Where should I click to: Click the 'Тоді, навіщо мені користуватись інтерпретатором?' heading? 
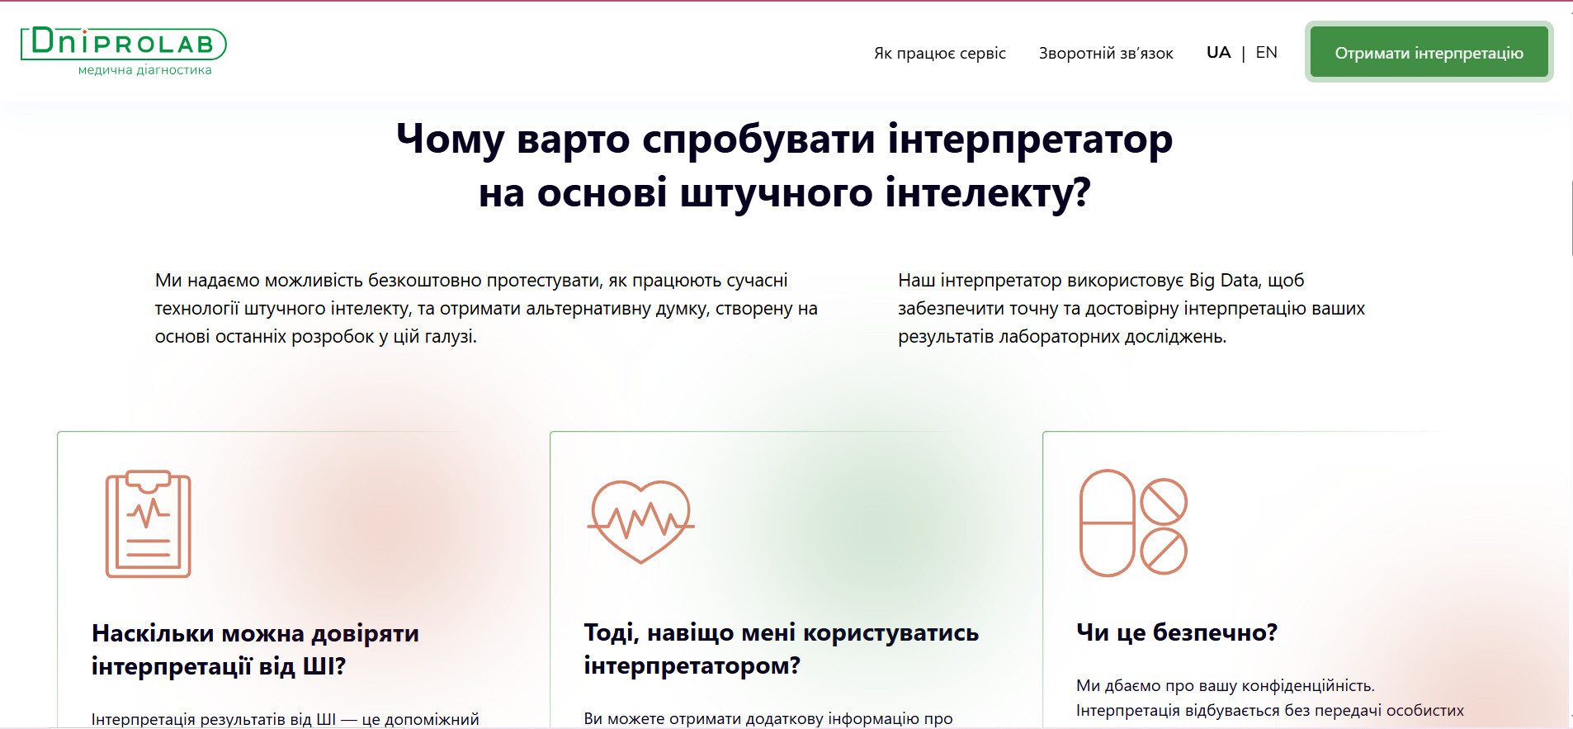(781, 649)
